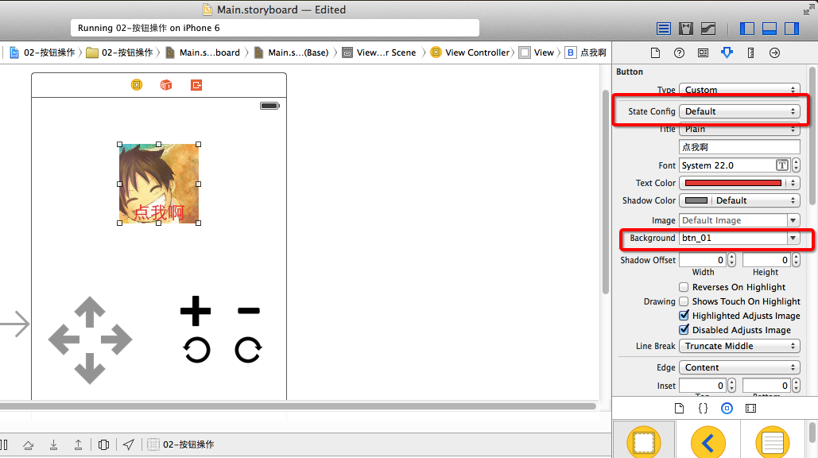Open the Background btn_01 combo arrow
818x458 pixels.
(793, 238)
